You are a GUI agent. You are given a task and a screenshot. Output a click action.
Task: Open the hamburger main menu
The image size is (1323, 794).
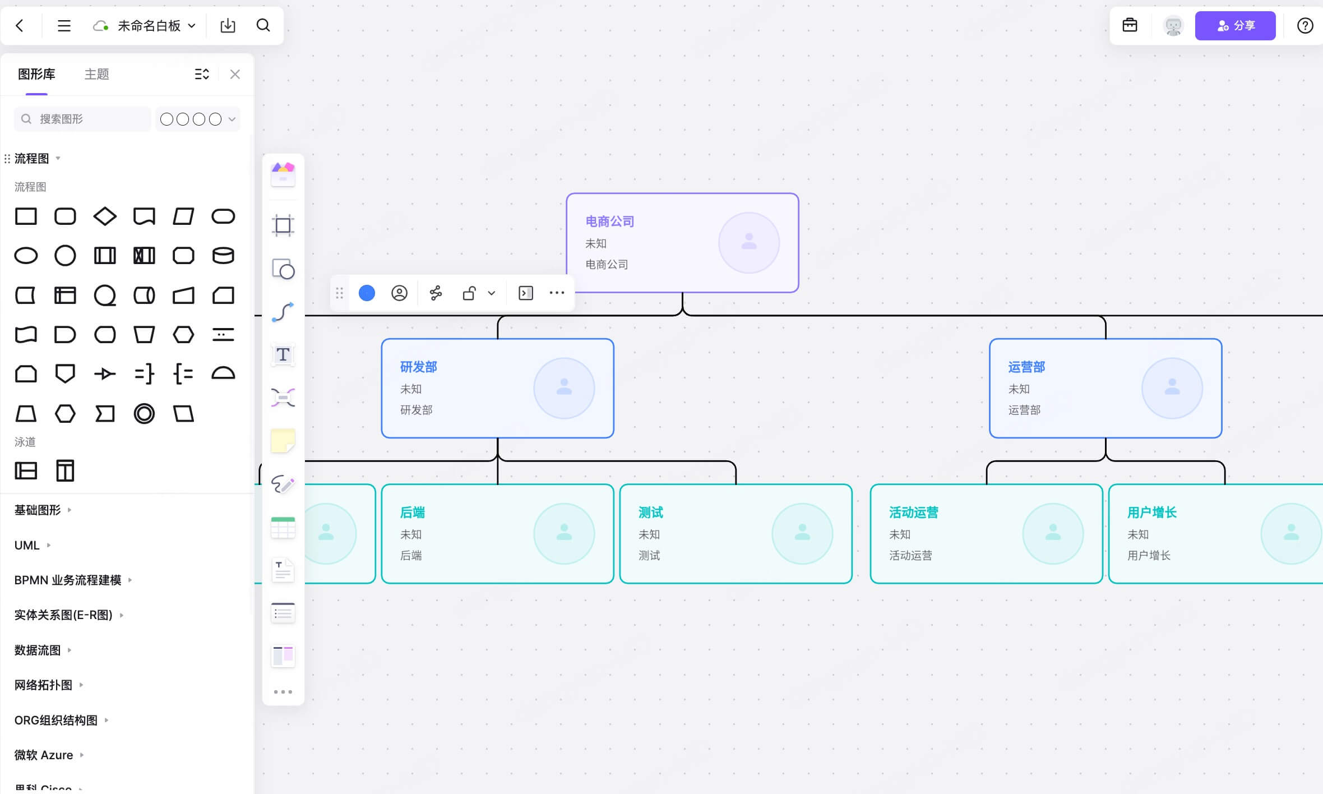(64, 26)
